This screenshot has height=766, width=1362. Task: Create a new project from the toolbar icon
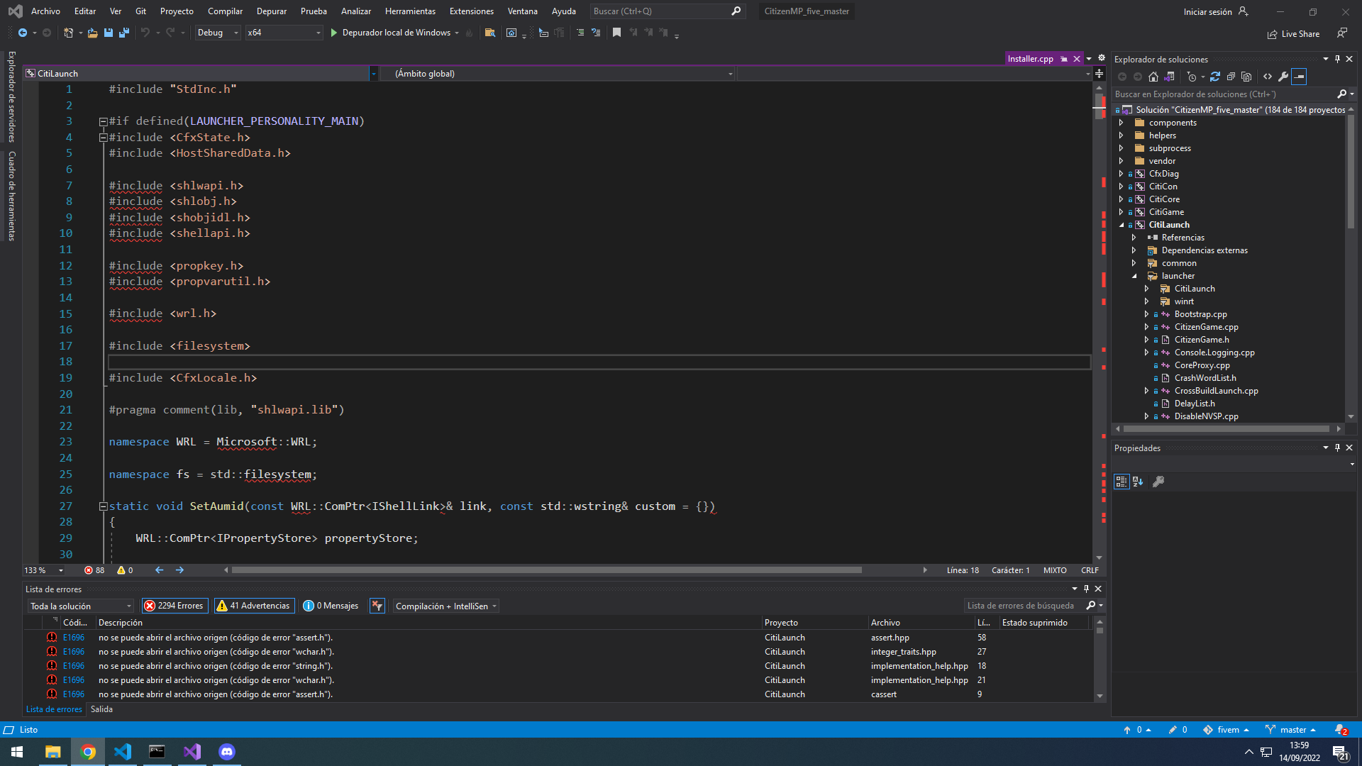tap(69, 33)
